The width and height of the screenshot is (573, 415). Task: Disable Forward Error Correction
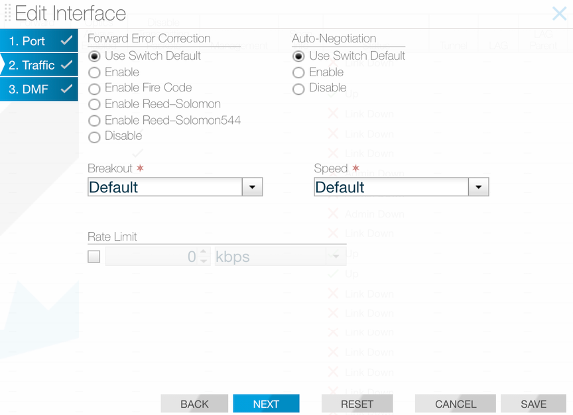[x=94, y=137]
